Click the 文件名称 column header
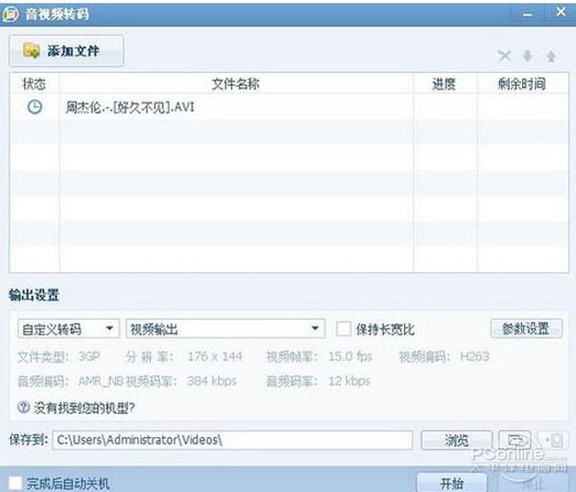The width and height of the screenshot is (576, 492). (236, 84)
